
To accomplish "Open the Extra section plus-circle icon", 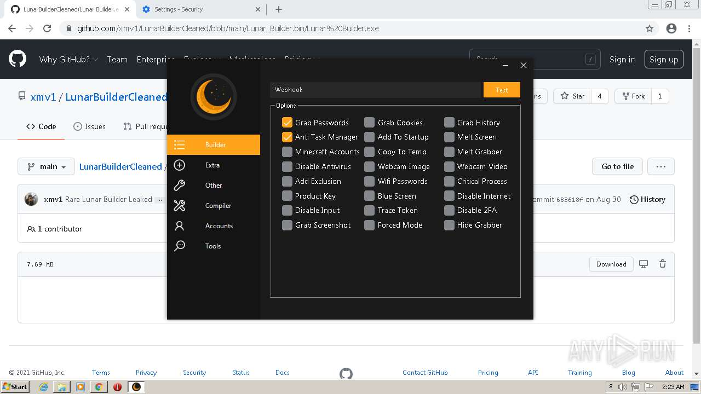I will 180,165.
